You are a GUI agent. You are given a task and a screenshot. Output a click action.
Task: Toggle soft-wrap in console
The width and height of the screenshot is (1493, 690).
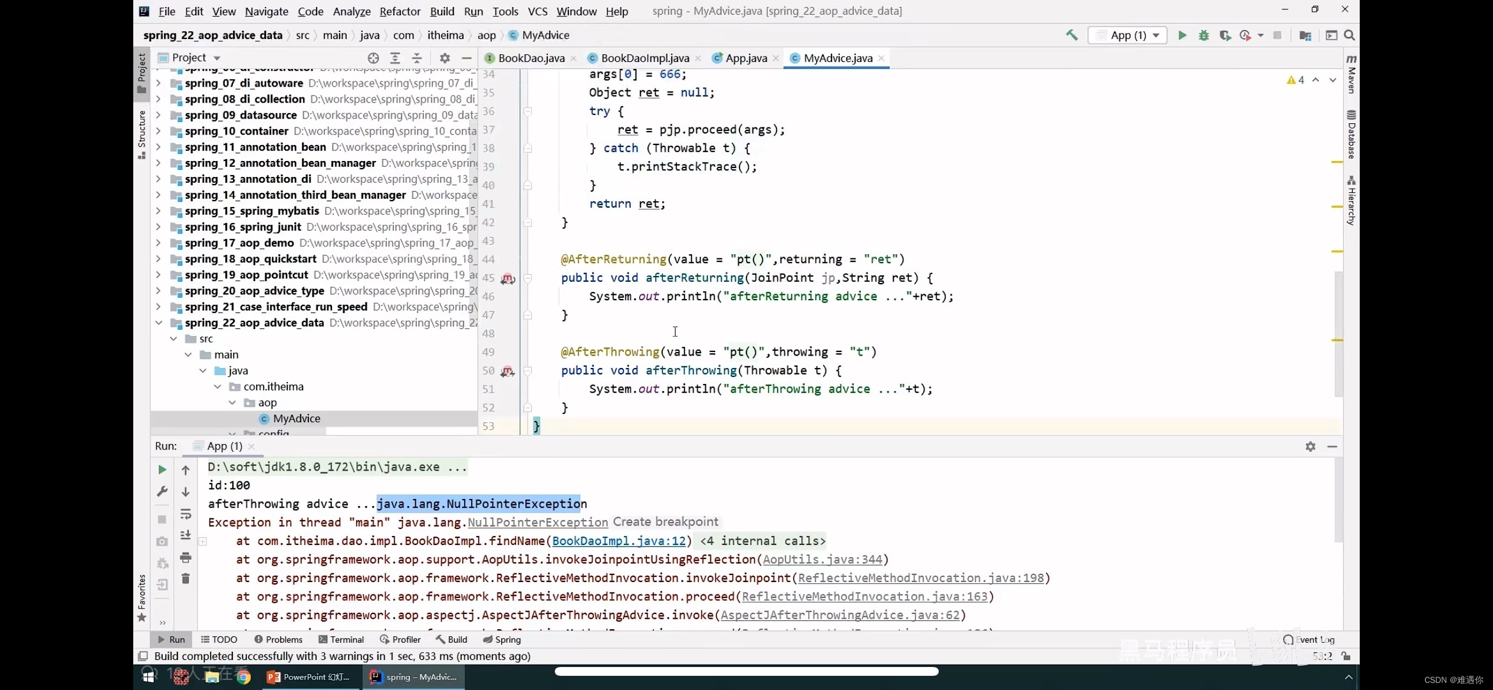pyautogui.click(x=186, y=514)
